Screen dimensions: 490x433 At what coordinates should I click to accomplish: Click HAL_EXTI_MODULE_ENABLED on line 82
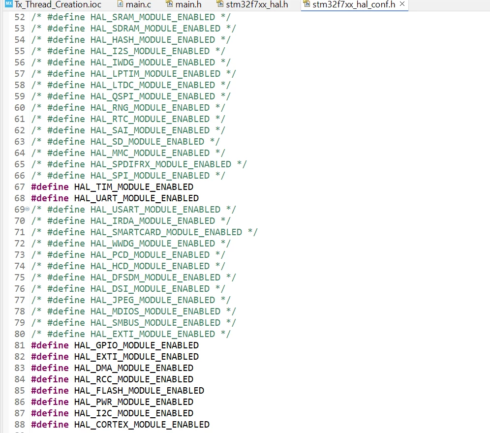pyautogui.click(x=136, y=357)
